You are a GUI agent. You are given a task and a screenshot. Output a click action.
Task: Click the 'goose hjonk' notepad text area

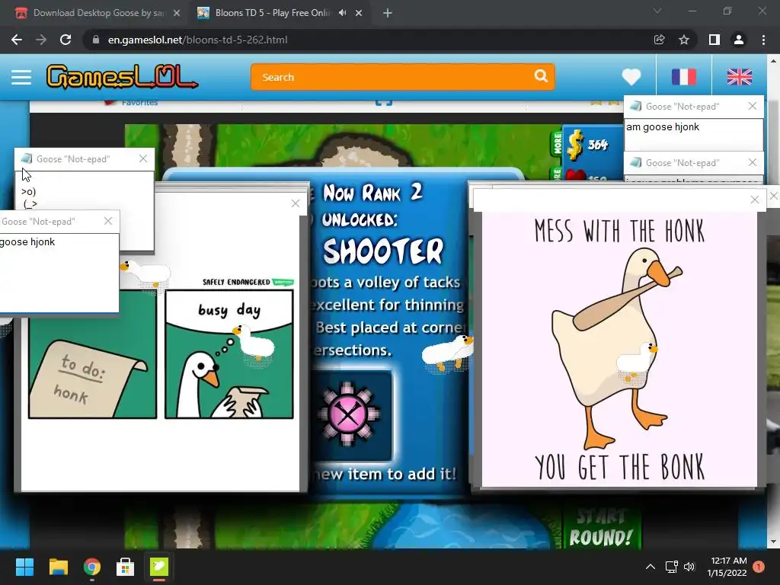(59, 273)
